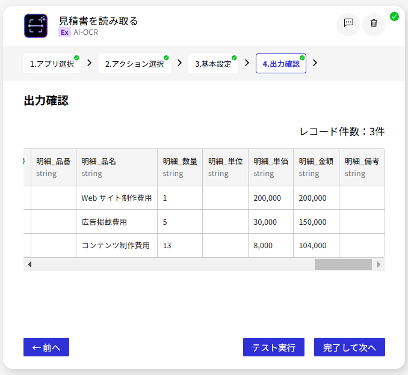Click the 明細_金額 column header
This screenshot has width=408, height=375.
(x=316, y=167)
